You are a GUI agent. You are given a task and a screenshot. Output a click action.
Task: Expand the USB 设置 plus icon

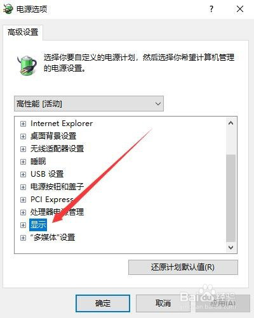coord(23,174)
